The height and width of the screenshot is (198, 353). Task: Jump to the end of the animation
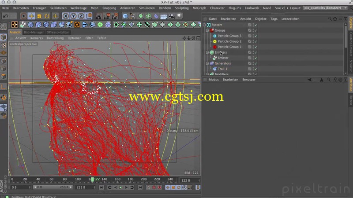tap(140, 187)
